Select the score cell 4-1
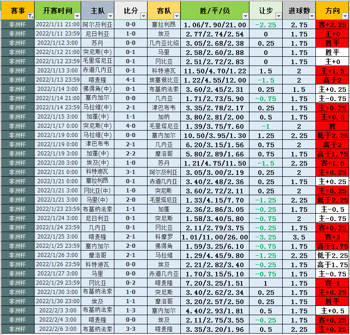350x335 pixels. click(131, 80)
